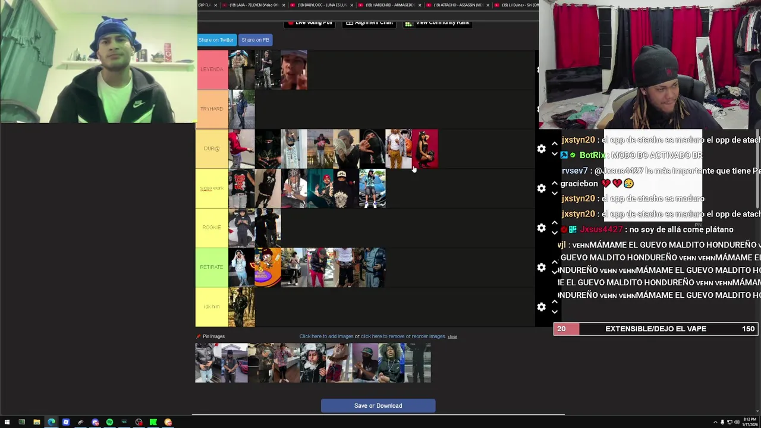
Task: Click the Windows Start button
Action: [x=7, y=422]
